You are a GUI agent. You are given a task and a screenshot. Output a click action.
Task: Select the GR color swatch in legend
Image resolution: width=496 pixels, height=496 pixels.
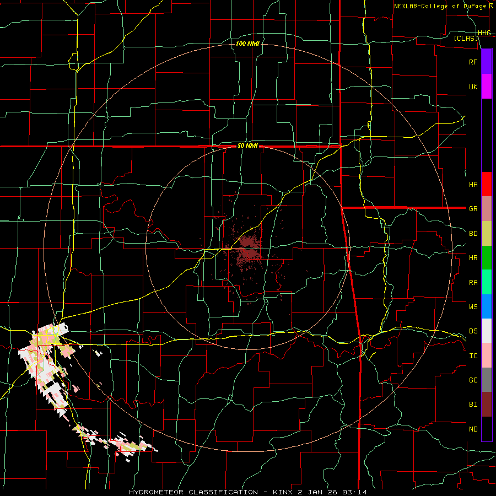click(487, 208)
